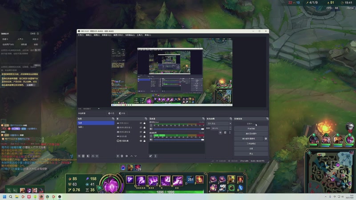
Task: Delete selected source with Sources panel trash icon
Action: click(122, 156)
